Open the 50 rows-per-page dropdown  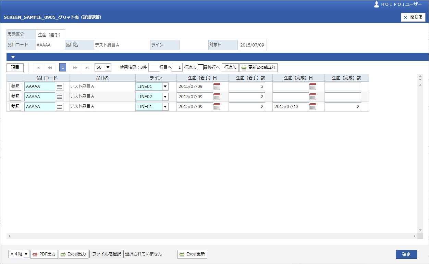[x=108, y=67]
